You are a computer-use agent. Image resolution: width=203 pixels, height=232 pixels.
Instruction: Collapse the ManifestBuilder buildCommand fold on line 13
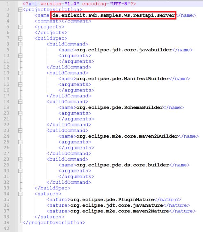click(x=20, y=73)
